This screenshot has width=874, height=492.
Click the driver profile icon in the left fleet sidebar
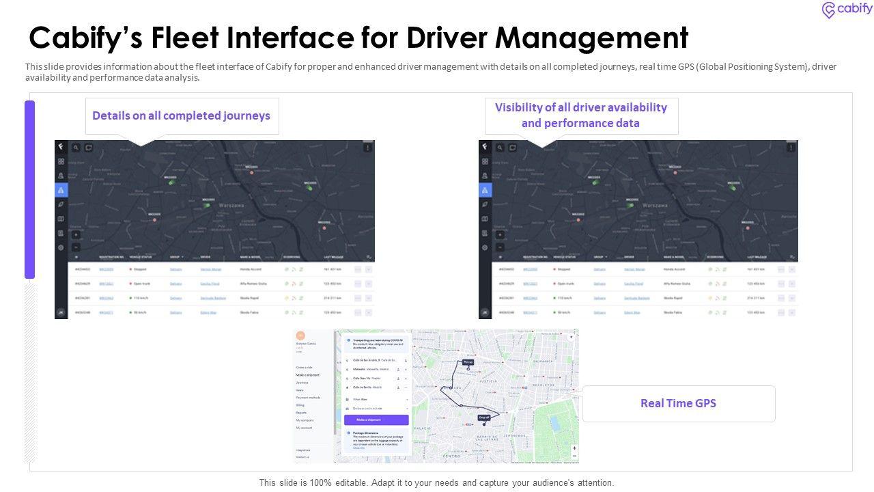click(61, 176)
